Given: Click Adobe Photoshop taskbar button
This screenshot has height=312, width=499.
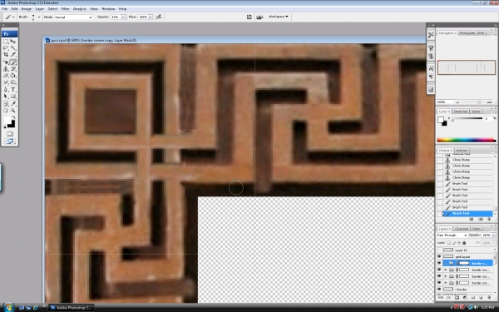Looking at the screenshot, I should 72,308.
